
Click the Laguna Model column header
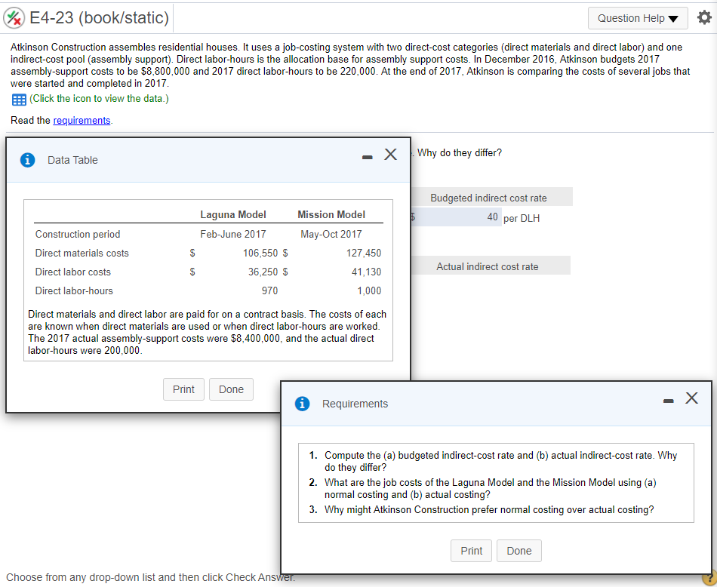[233, 214]
